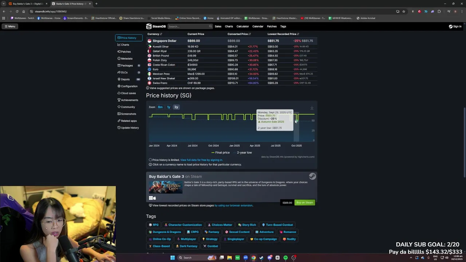Open the Metadata sidebar item
The width and height of the screenshot is (466, 262).
(x=125, y=59)
